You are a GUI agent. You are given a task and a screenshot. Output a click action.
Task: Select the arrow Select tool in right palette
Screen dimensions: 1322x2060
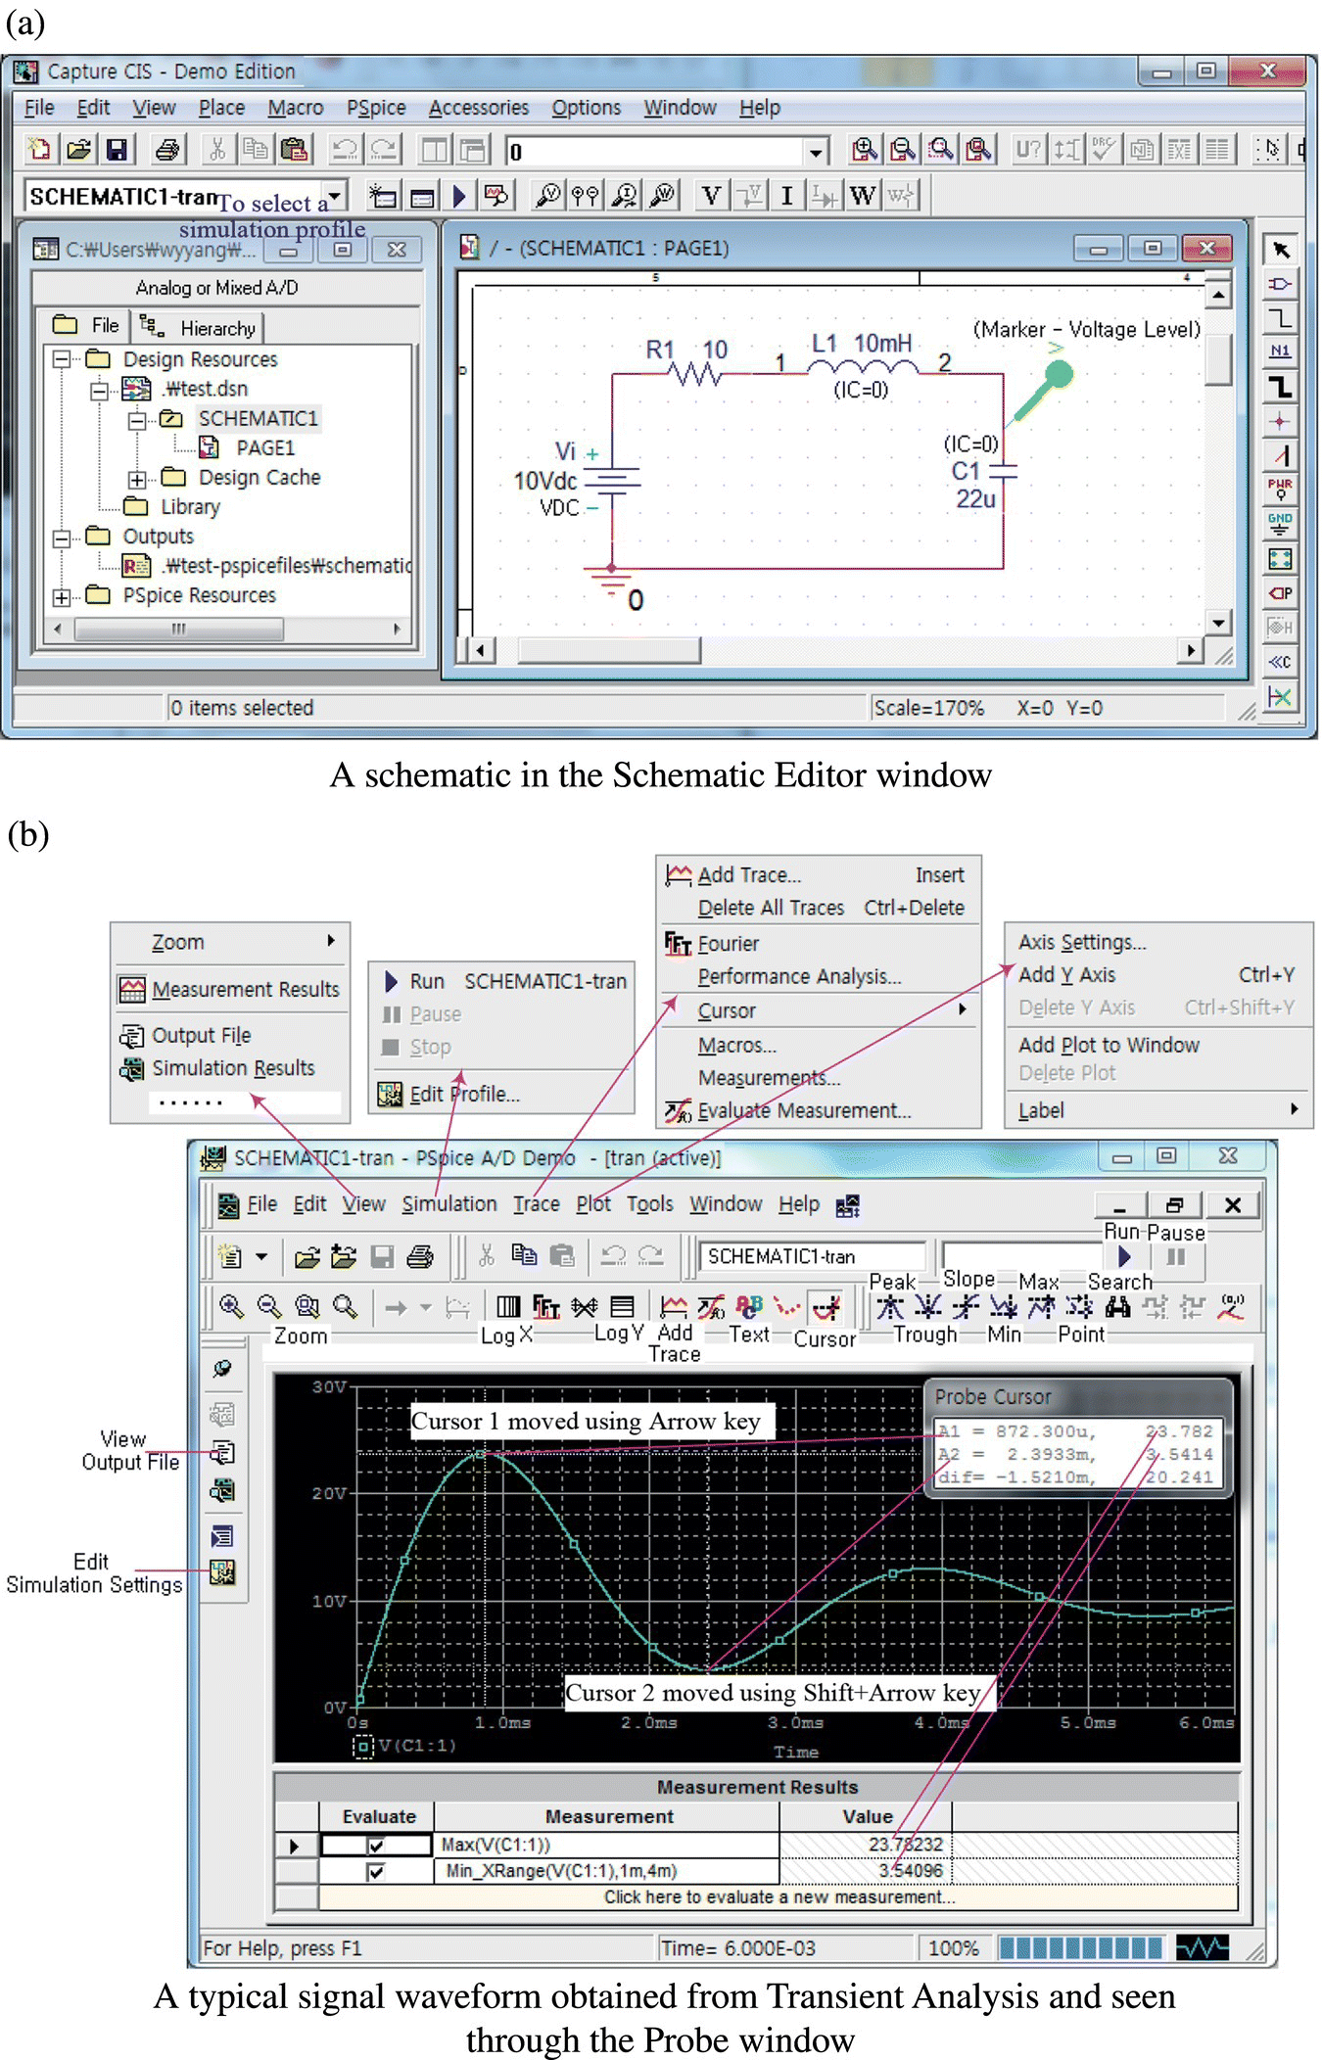1280,250
